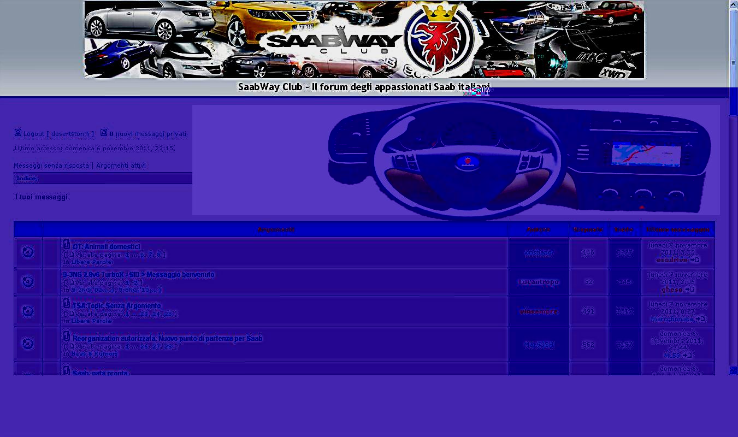The image size is (738, 437).
Task: Jump to the latest post by ML59
Action: point(687,355)
